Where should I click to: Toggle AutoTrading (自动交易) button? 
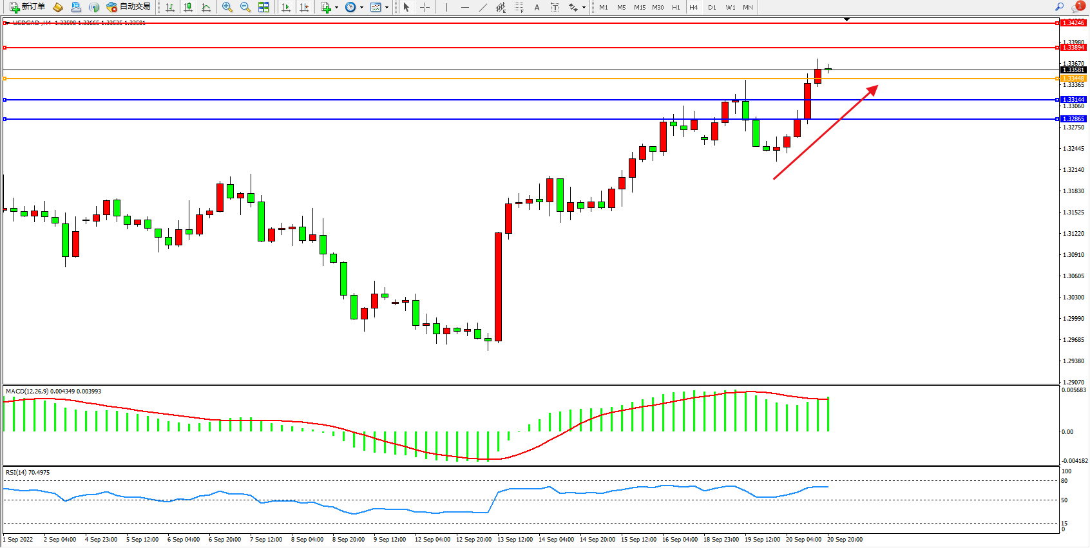click(129, 7)
